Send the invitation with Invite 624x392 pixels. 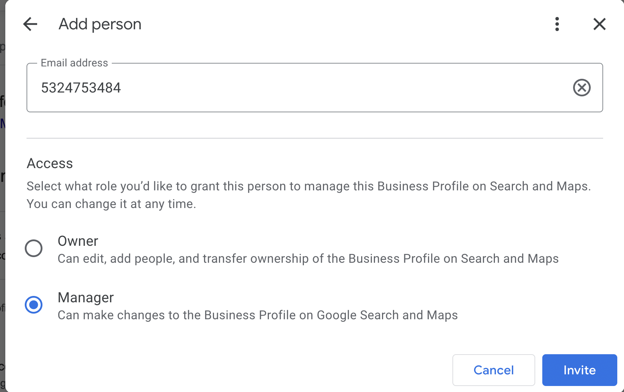click(579, 370)
